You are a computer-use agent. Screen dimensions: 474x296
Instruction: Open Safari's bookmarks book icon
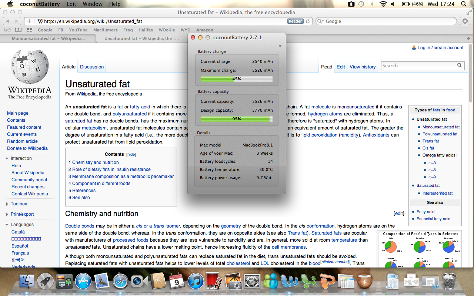coord(17,30)
